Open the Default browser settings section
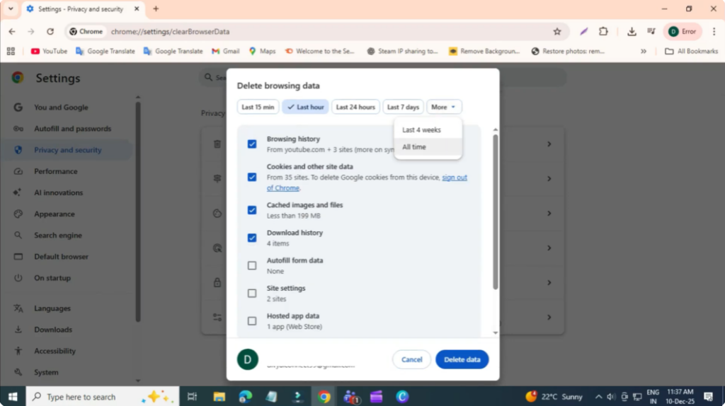The width and height of the screenshot is (725, 406). [x=61, y=256]
